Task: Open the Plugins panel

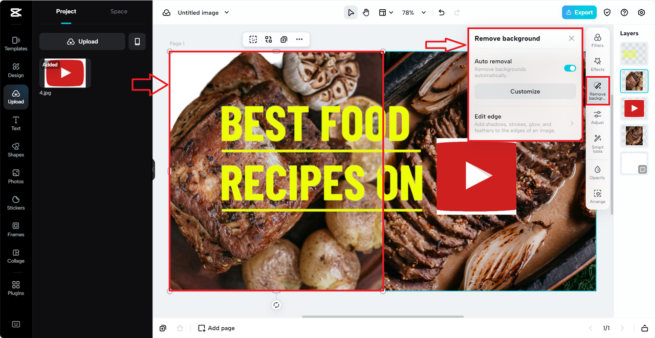Action: click(x=16, y=288)
